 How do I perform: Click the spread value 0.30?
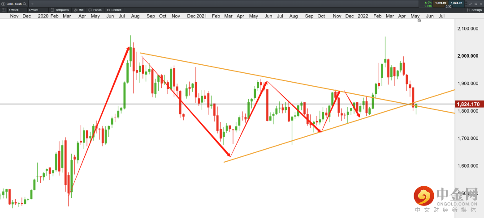[449, 6]
